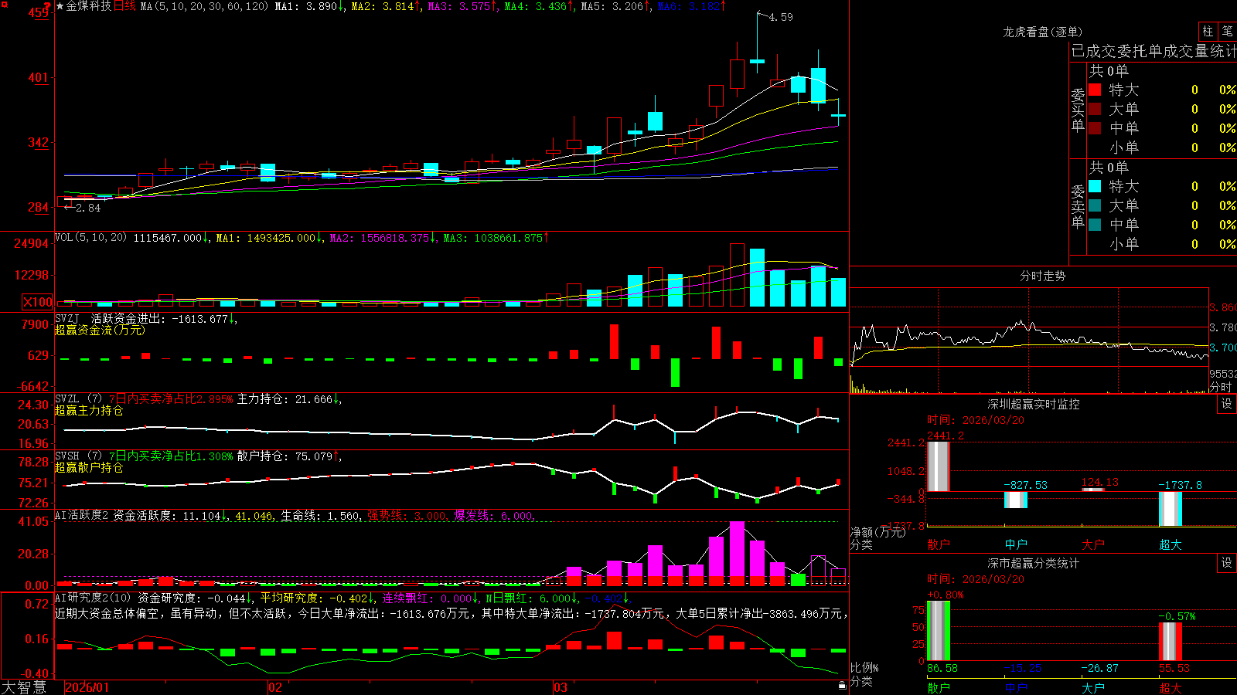Switch order view to 柱 (bar) mode
The width and height of the screenshot is (1237, 695).
[1208, 31]
